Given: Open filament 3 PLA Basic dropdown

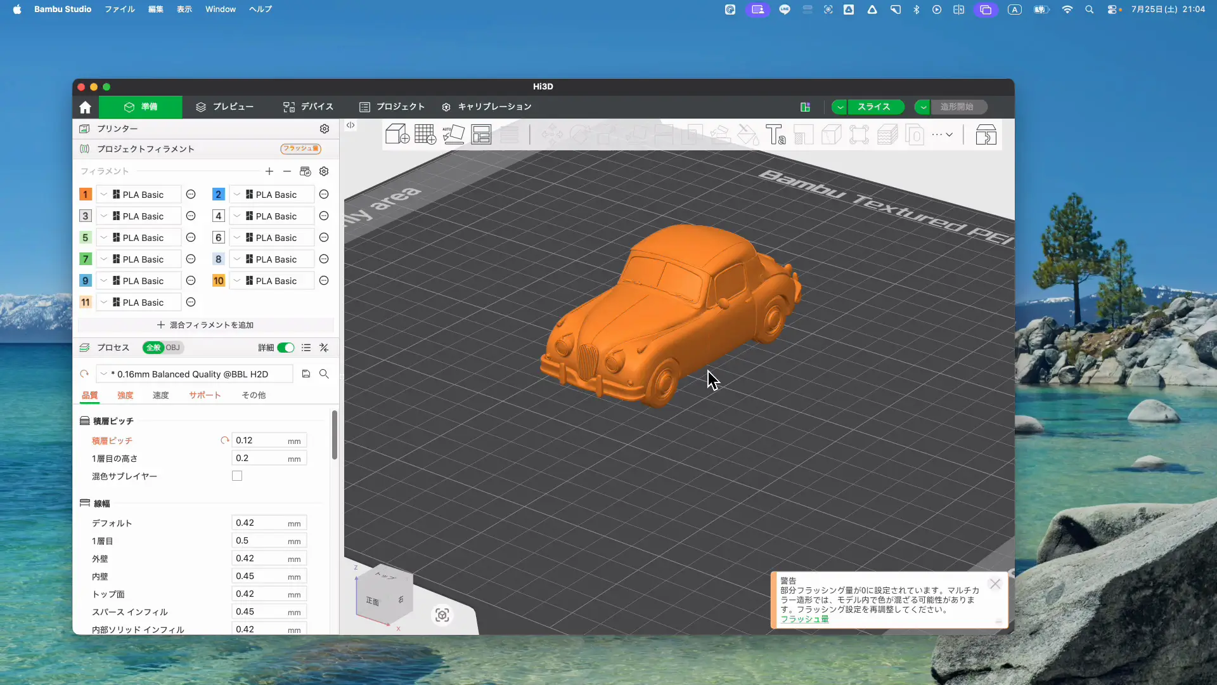Looking at the screenshot, I should (x=138, y=216).
